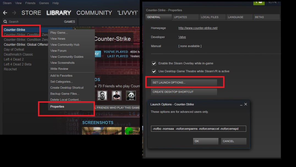Toggle Desktop Game Theatre SteamVR checkbox

pos(154,71)
